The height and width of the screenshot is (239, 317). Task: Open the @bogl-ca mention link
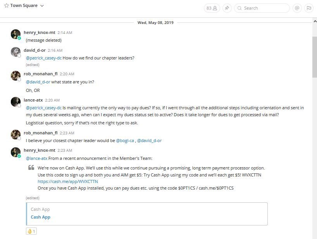click(x=125, y=141)
